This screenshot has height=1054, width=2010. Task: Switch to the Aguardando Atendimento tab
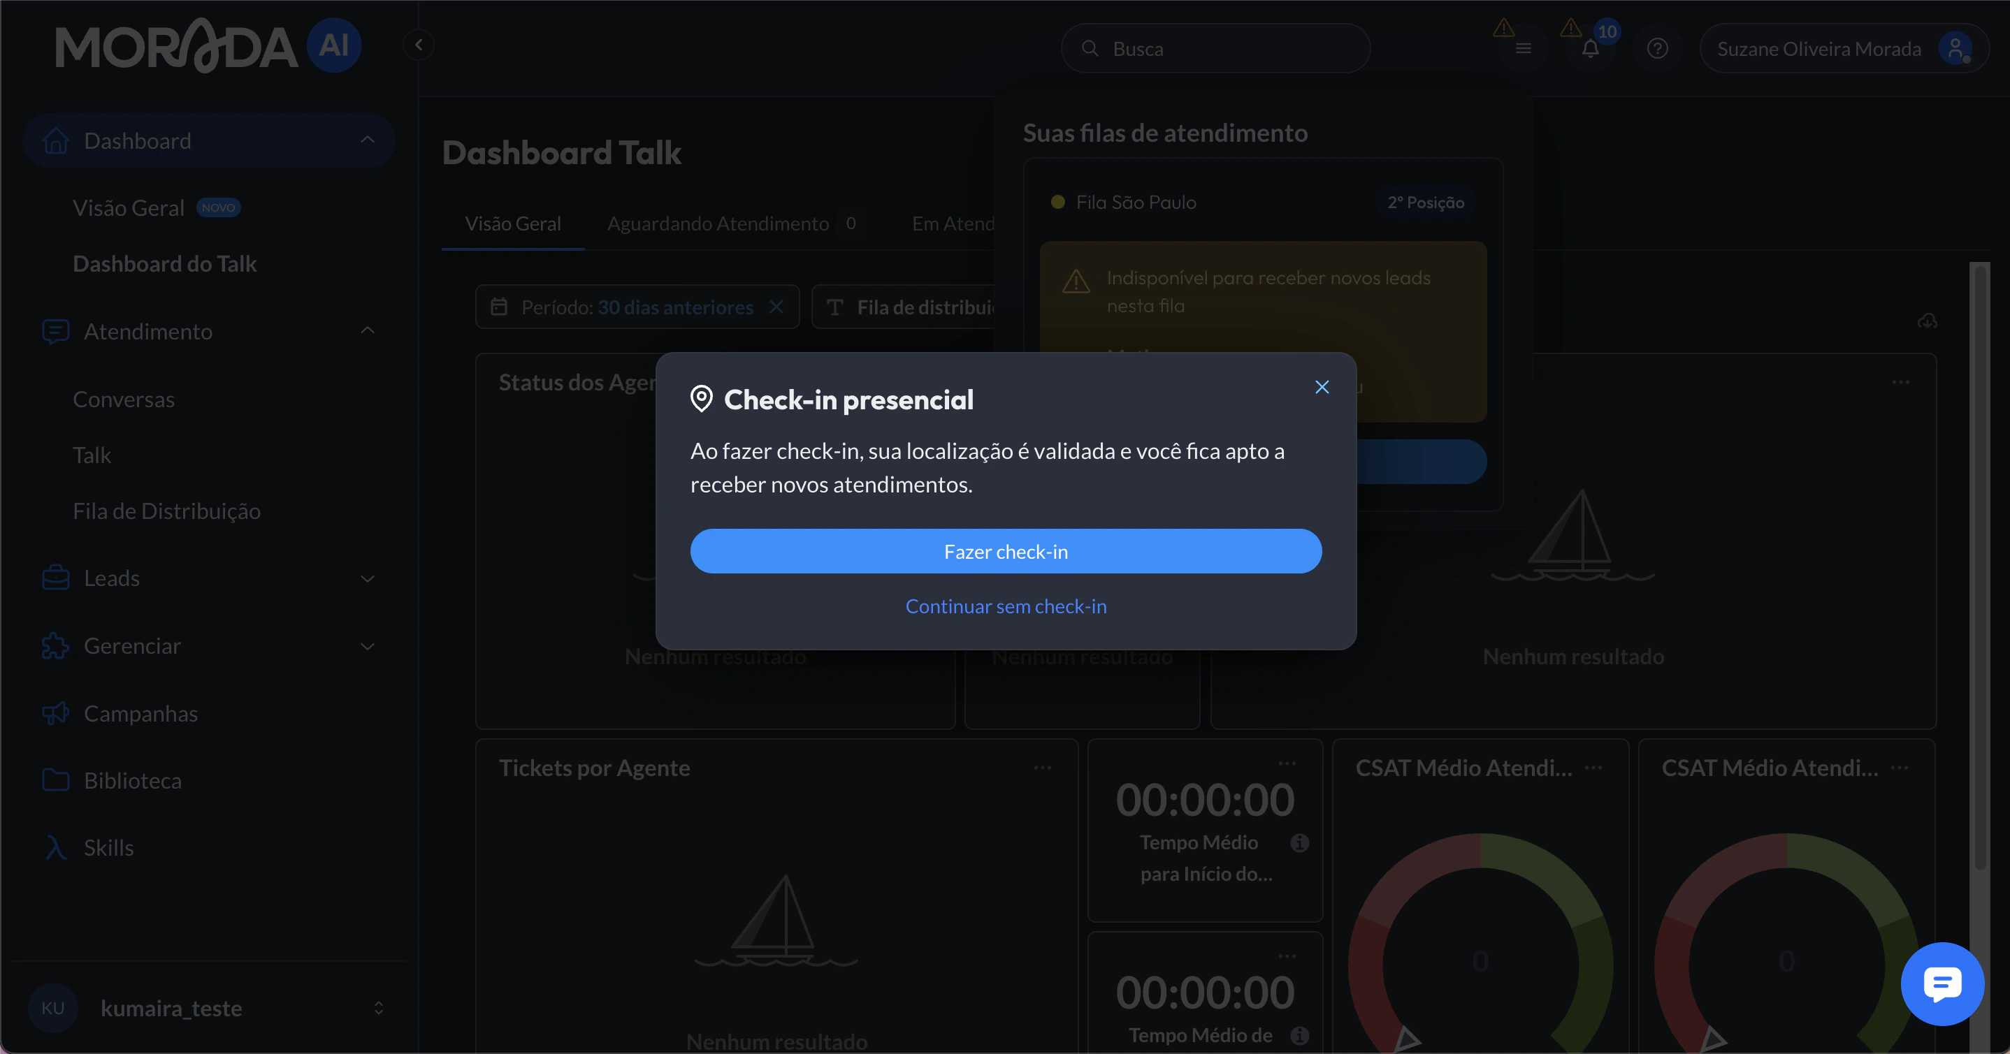click(718, 223)
